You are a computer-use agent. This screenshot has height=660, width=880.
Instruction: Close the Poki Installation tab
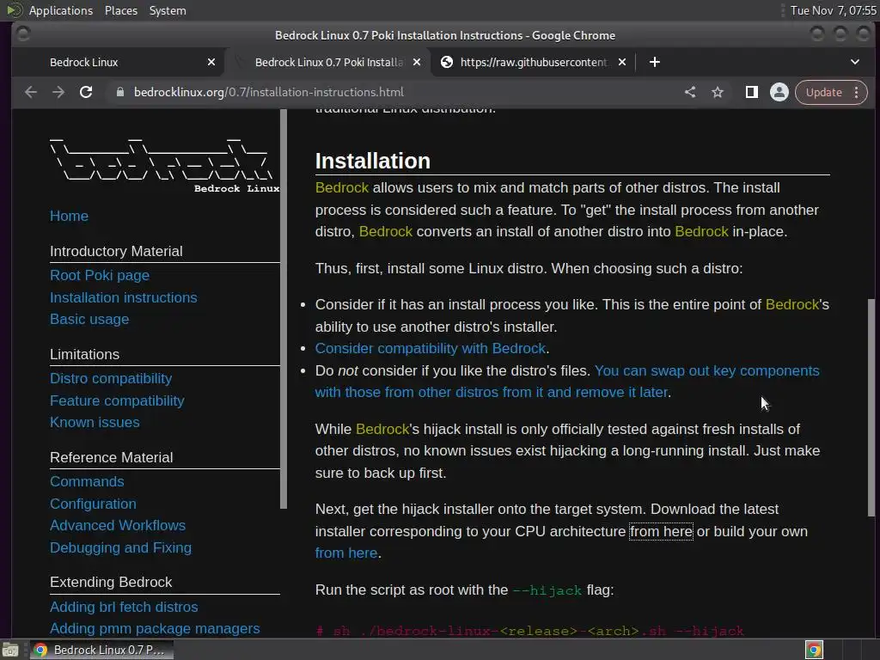(x=417, y=62)
